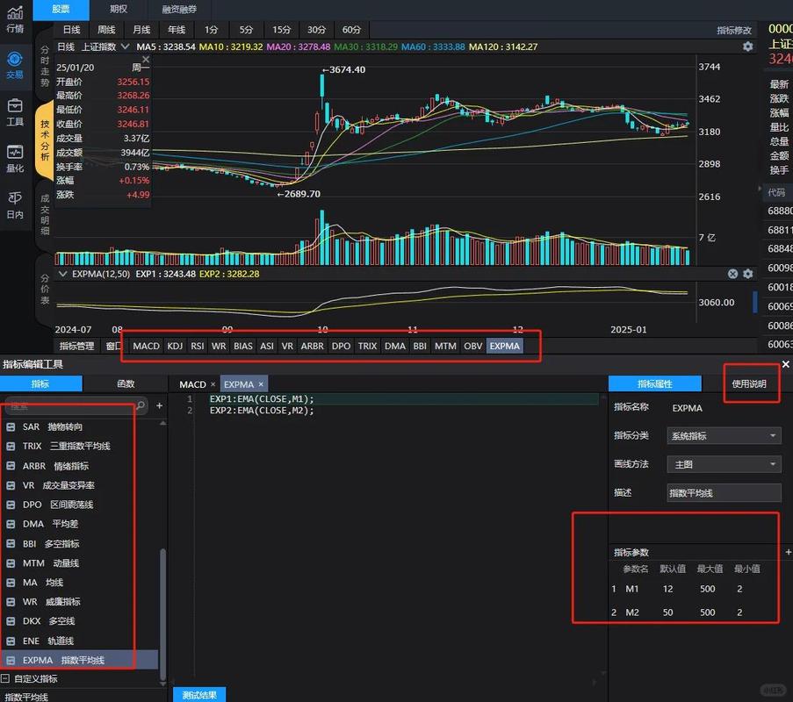793x702 pixels.
Task: Open the 日内 intraday sidebar icon
Action: tap(15, 205)
